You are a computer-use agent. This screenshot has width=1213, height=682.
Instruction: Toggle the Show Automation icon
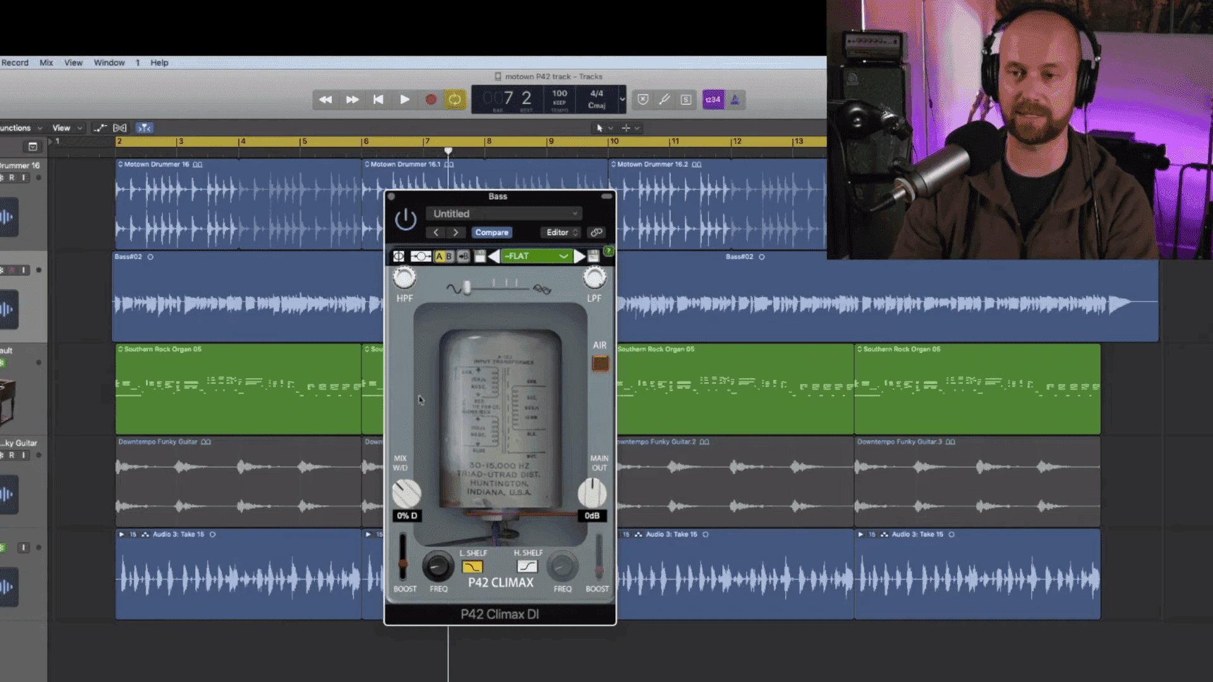(x=100, y=128)
